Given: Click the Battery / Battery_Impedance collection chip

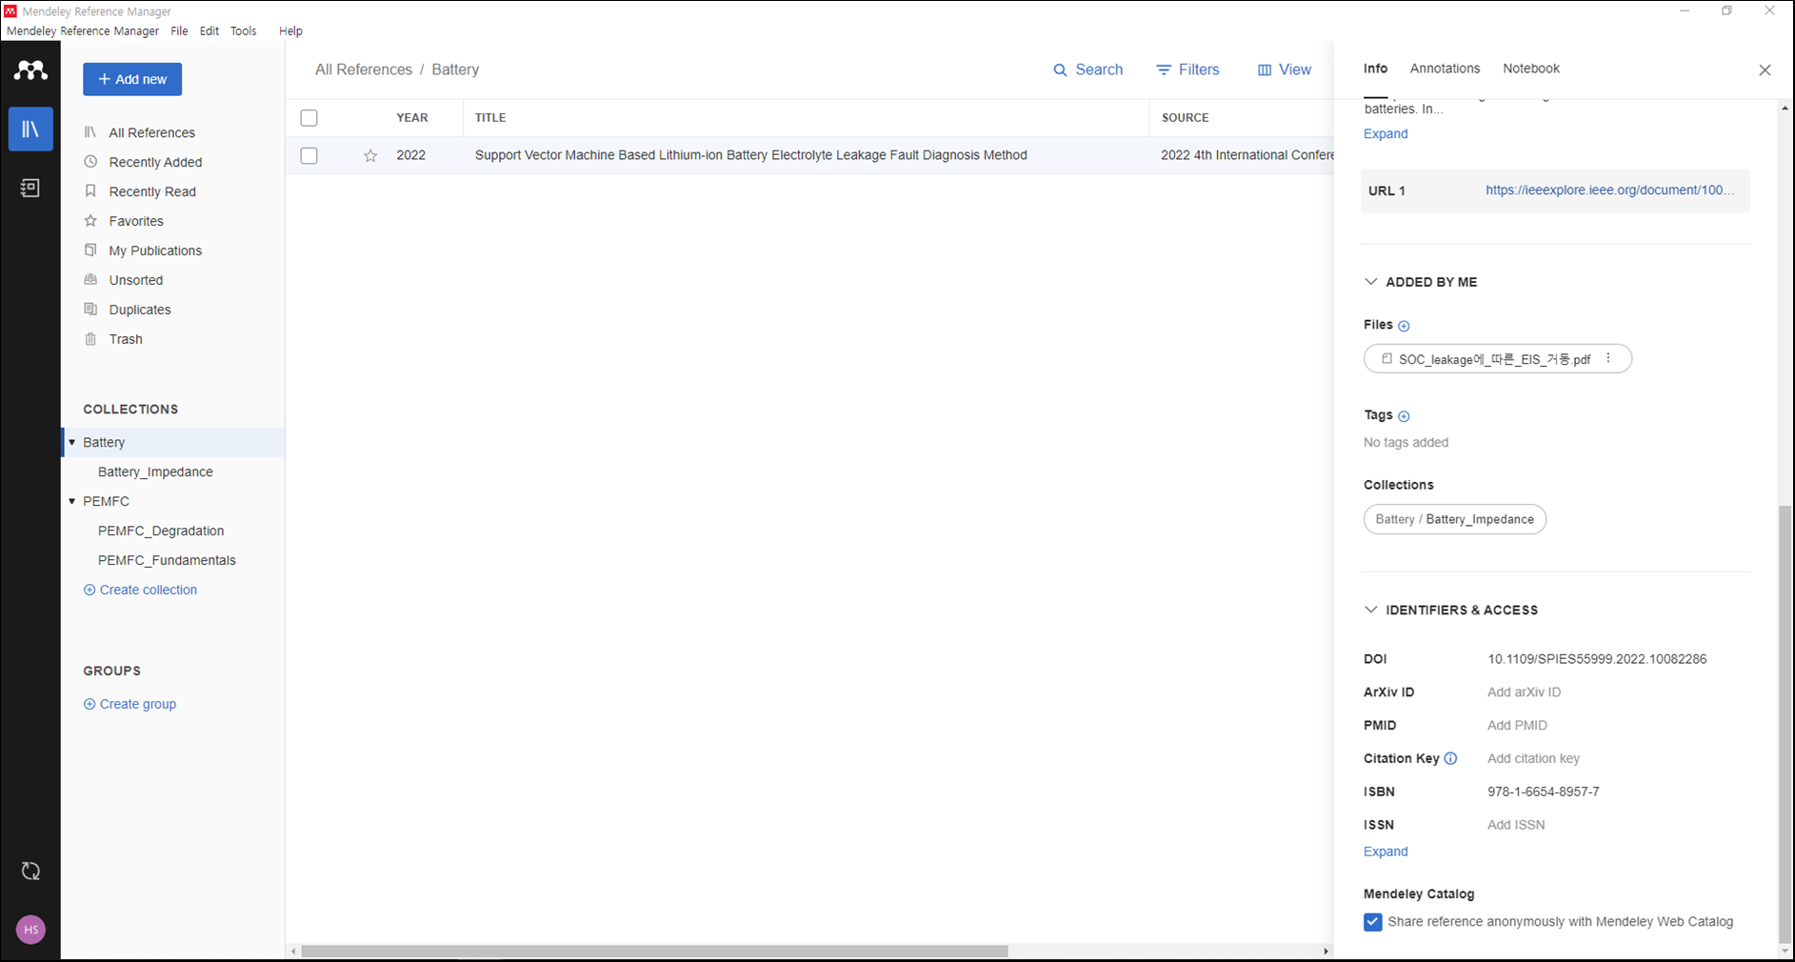Looking at the screenshot, I should (1454, 519).
